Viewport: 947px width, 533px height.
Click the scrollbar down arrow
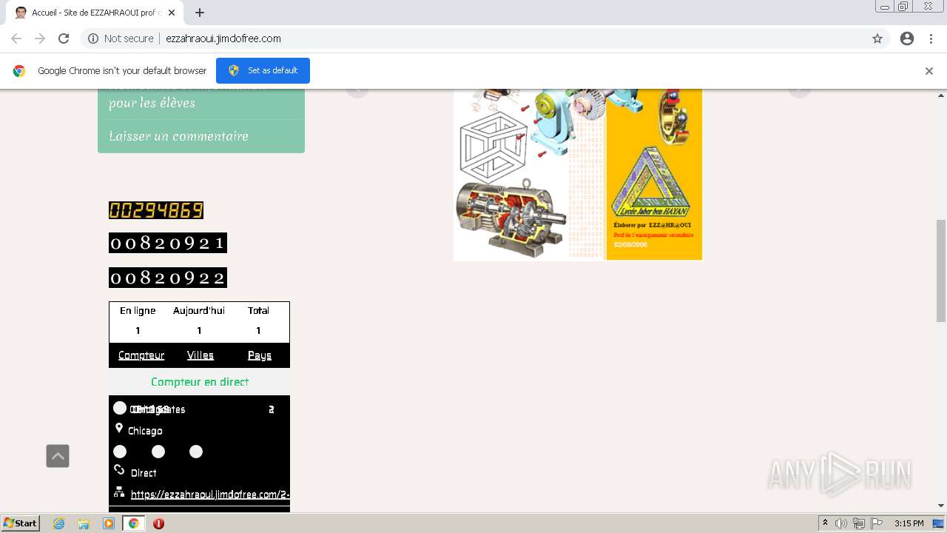941,506
